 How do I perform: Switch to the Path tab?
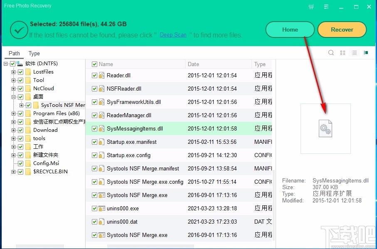pyautogui.click(x=14, y=53)
